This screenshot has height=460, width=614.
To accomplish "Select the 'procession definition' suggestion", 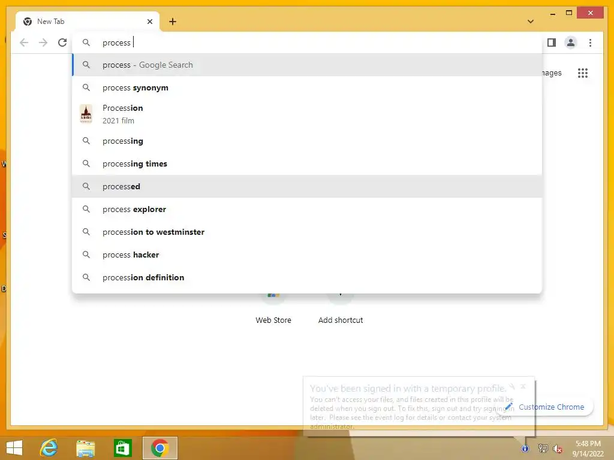I will (x=307, y=277).
